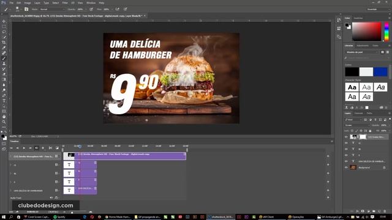Open the Flow dropdown in options bar
This screenshot has width=392, height=220.
[x=111, y=9]
